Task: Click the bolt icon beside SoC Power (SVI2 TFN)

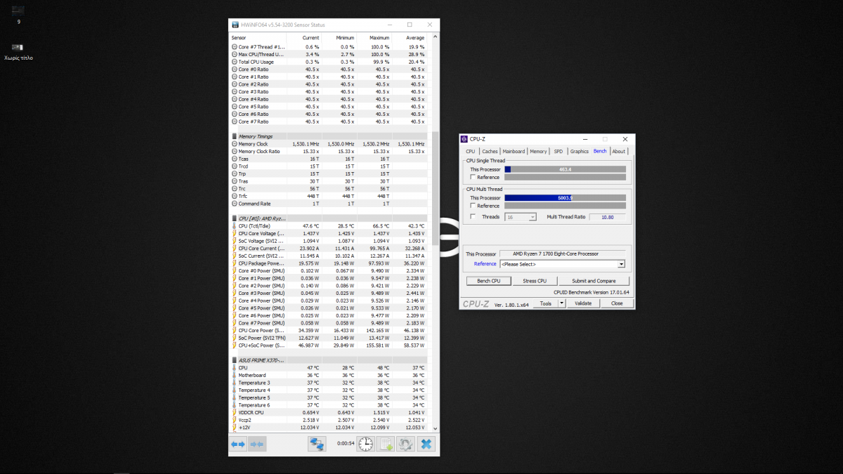Action: click(234, 338)
